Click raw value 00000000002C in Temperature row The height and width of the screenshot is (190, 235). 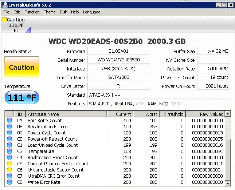[x=207, y=151]
